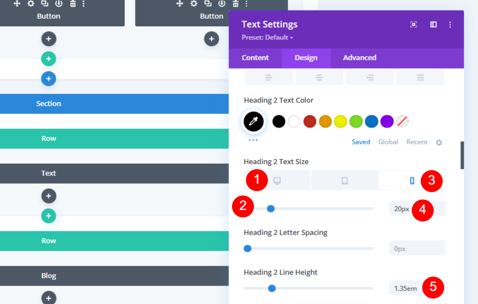Choose the green color swatch
This screenshot has height=304, width=478.
356,121
